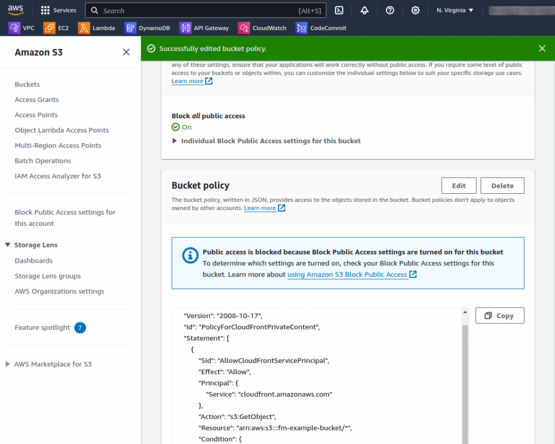Open the AWS home logo
555x444 pixels.
[x=16, y=10]
